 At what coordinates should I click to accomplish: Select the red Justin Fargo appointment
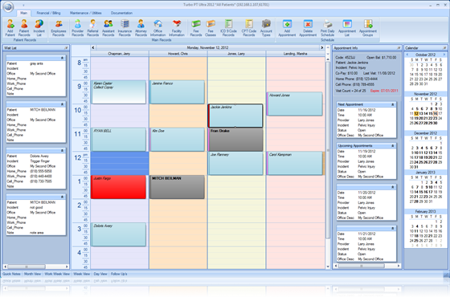click(118, 187)
